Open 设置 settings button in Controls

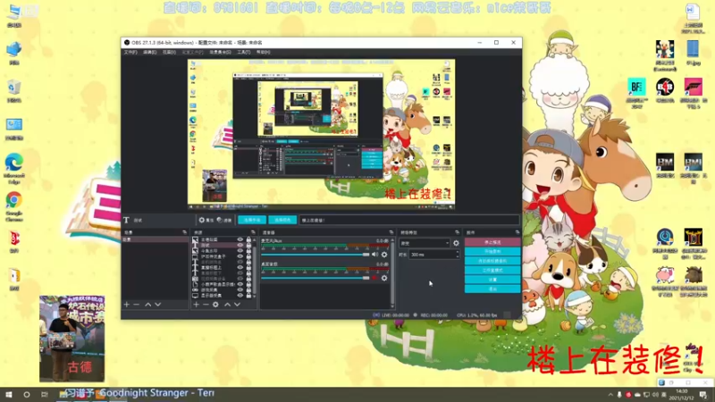(492, 280)
